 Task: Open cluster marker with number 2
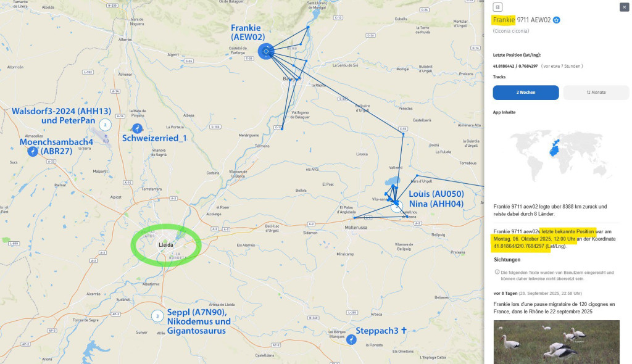coord(105,125)
